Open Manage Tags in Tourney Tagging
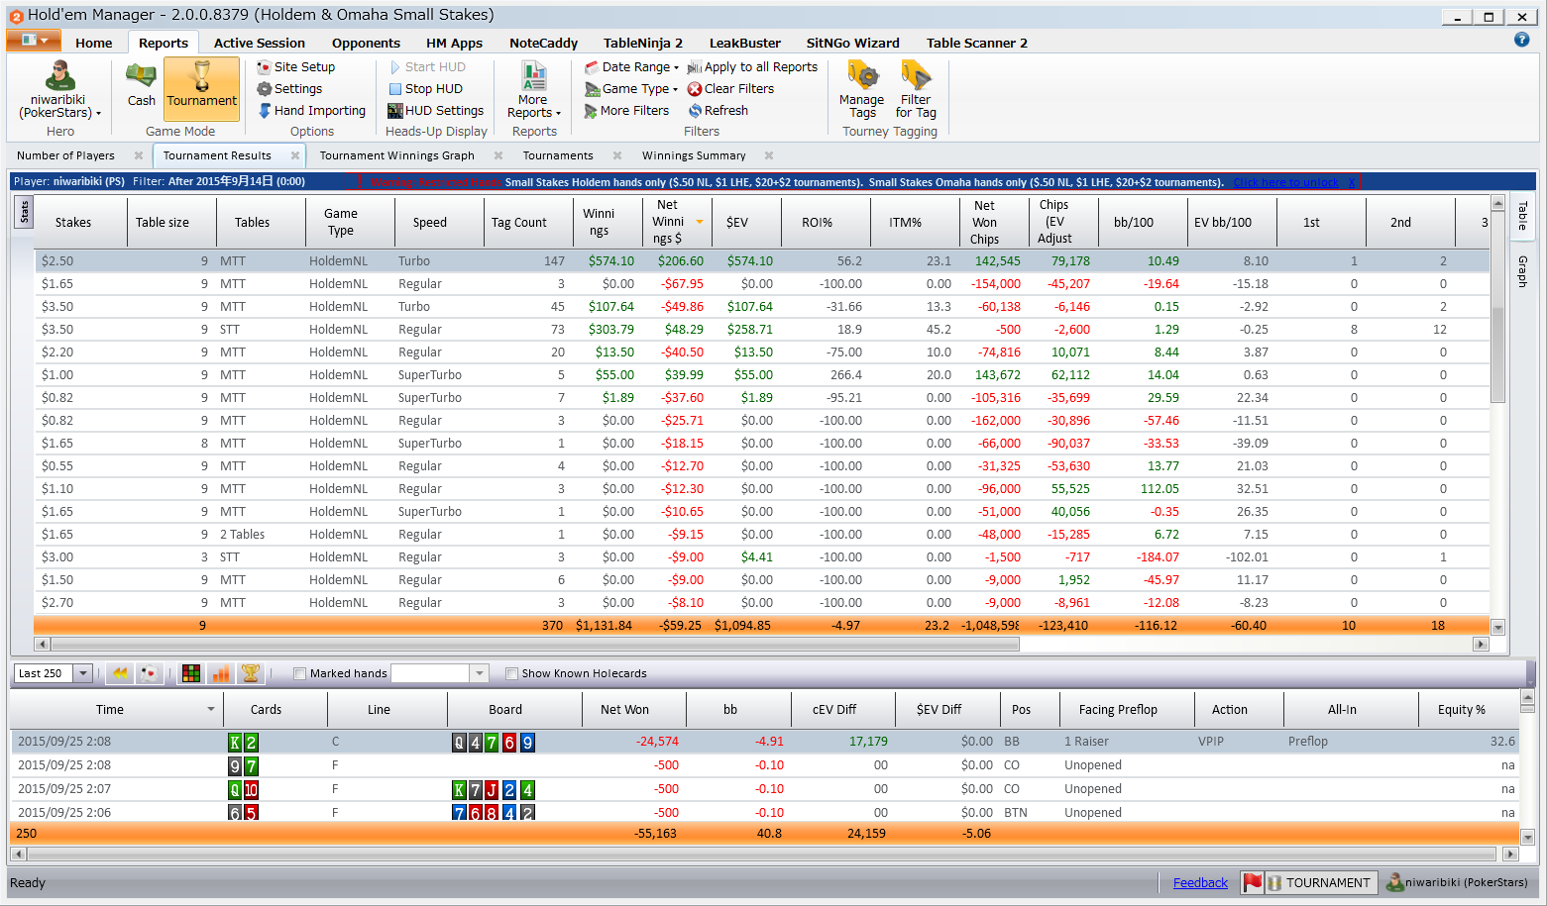This screenshot has height=906, width=1547. (861, 89)
